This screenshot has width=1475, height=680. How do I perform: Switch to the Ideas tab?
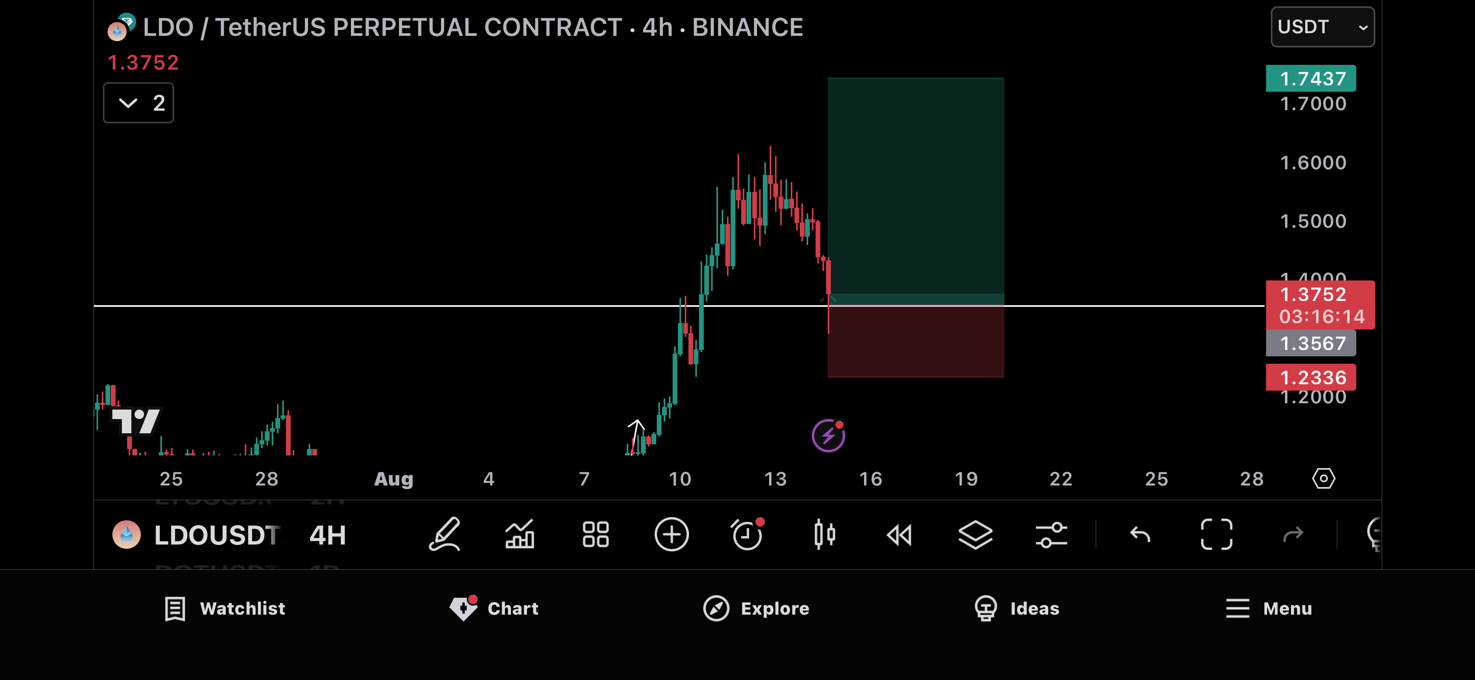click(x=1017, y=608)
